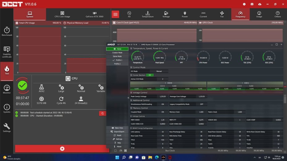
Task: Collapse DRAM Timing Configuration section
Action: tap(131, 128)
